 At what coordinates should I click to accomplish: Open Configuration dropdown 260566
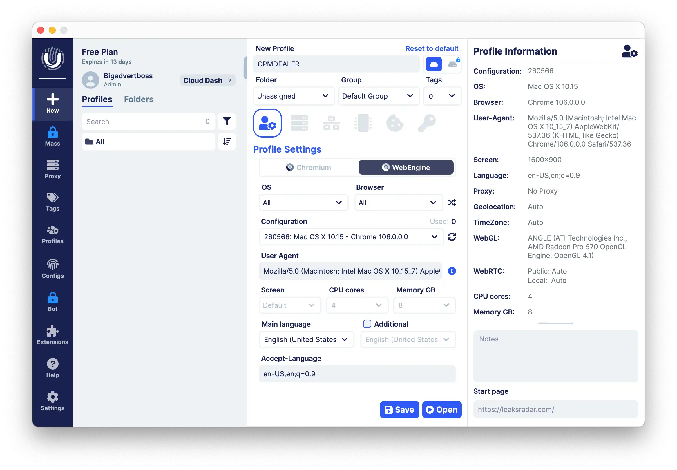tap(351, 237)
